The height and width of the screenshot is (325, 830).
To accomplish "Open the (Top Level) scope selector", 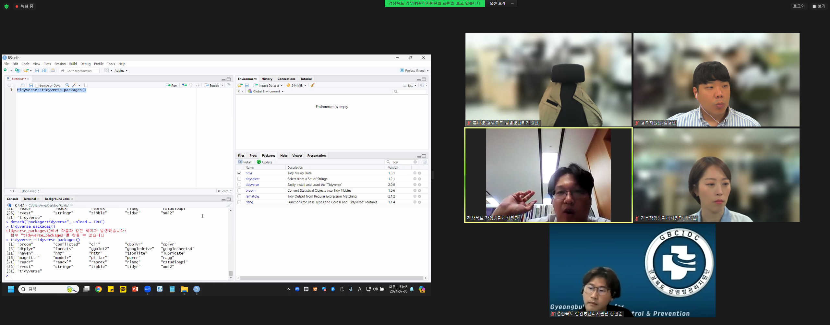I will pyautogui.click(x=30, y=191).
